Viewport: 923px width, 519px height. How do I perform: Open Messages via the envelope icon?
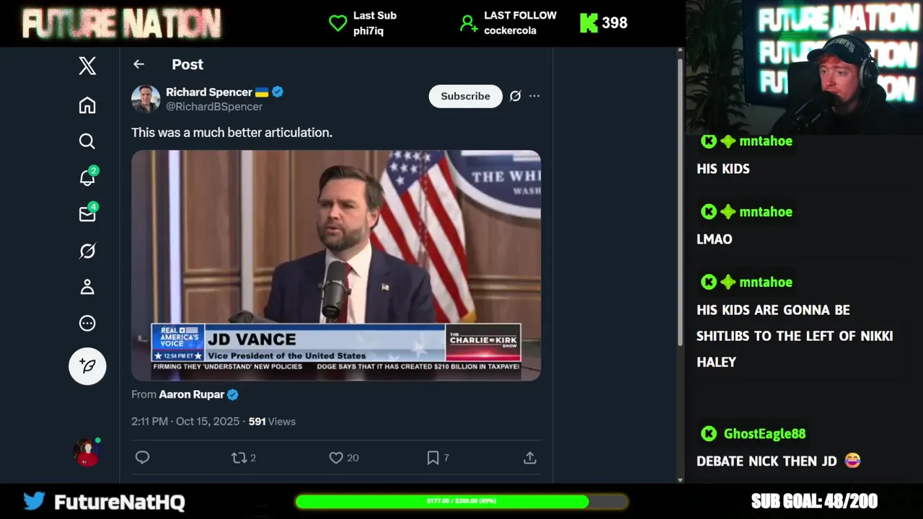[87, 214]
